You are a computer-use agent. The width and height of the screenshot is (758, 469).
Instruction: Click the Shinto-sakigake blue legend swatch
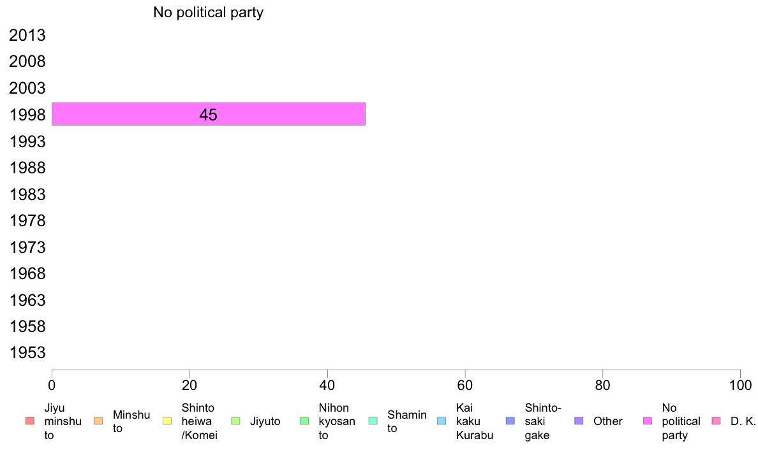pyautogui.click(x=510, y=421)
